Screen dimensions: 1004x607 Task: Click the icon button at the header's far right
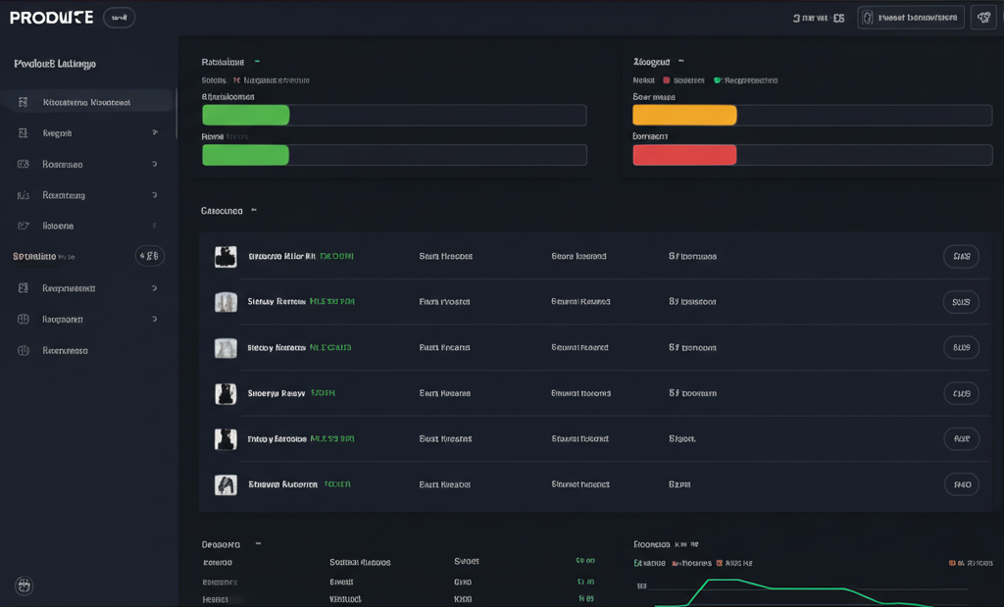tap(982, 18)
